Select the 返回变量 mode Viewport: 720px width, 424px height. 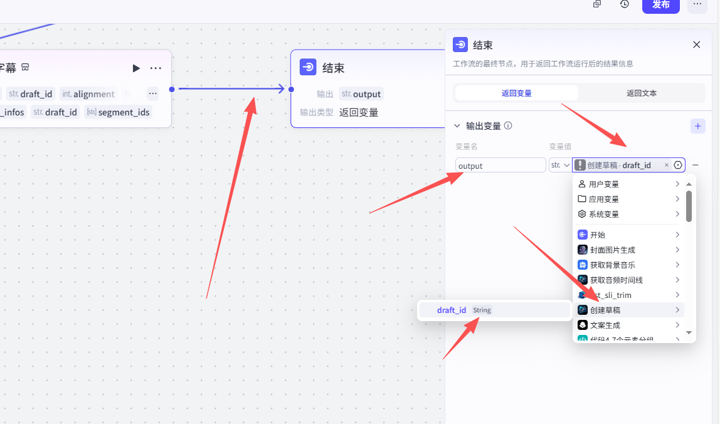pos(516,93)
